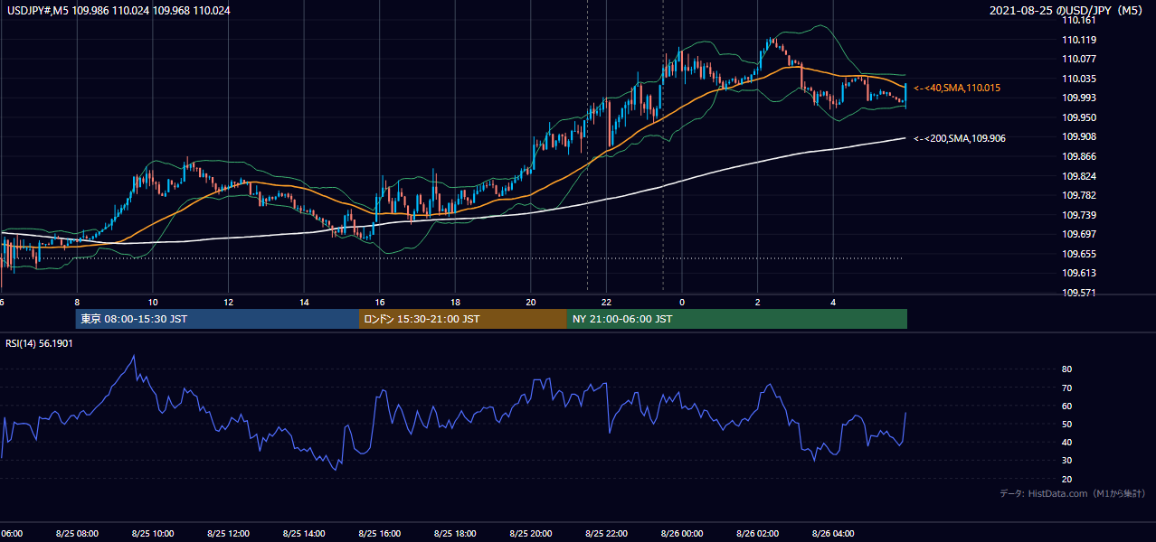
Task: Click the 8/26 02:00 time label
Action: pyautogui.click(x=758, y=533)
